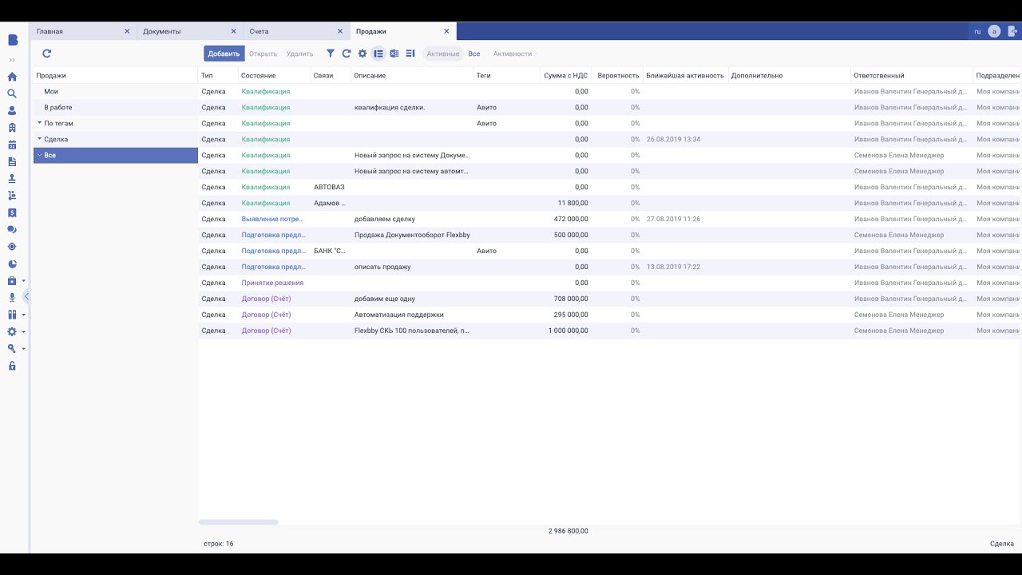The height and width of the screenshot is (575, 1022).
Task: Open the chat bubbles icon in sidebar
Action: 12,229
